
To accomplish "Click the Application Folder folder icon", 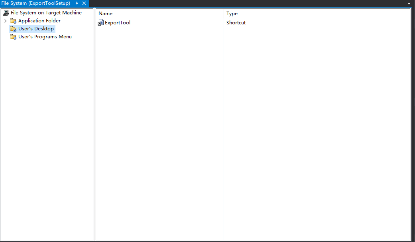I will [x=13, y=21].
